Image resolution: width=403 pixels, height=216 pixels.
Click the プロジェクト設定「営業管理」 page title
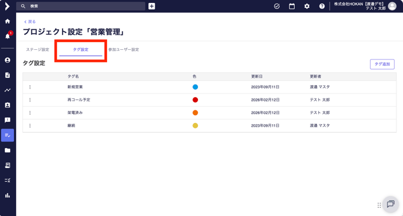tap(74, 32)
